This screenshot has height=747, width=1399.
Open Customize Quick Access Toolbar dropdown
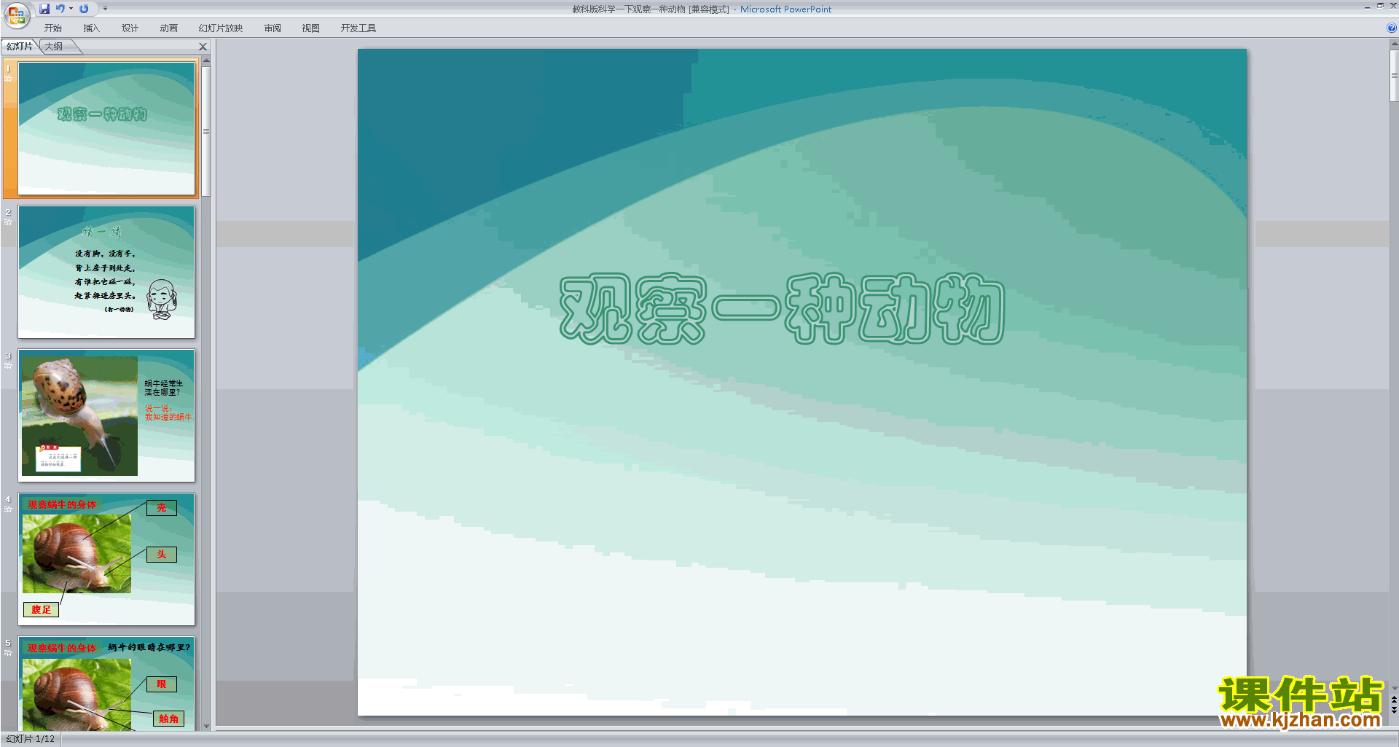click(105, 9)
